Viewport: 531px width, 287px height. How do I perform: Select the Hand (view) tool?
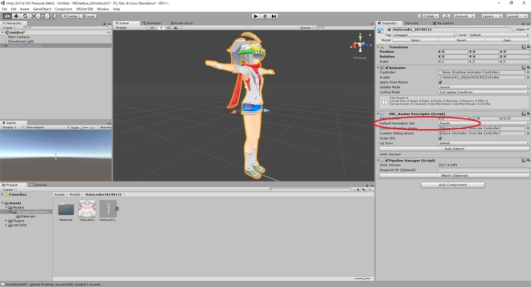7,16
